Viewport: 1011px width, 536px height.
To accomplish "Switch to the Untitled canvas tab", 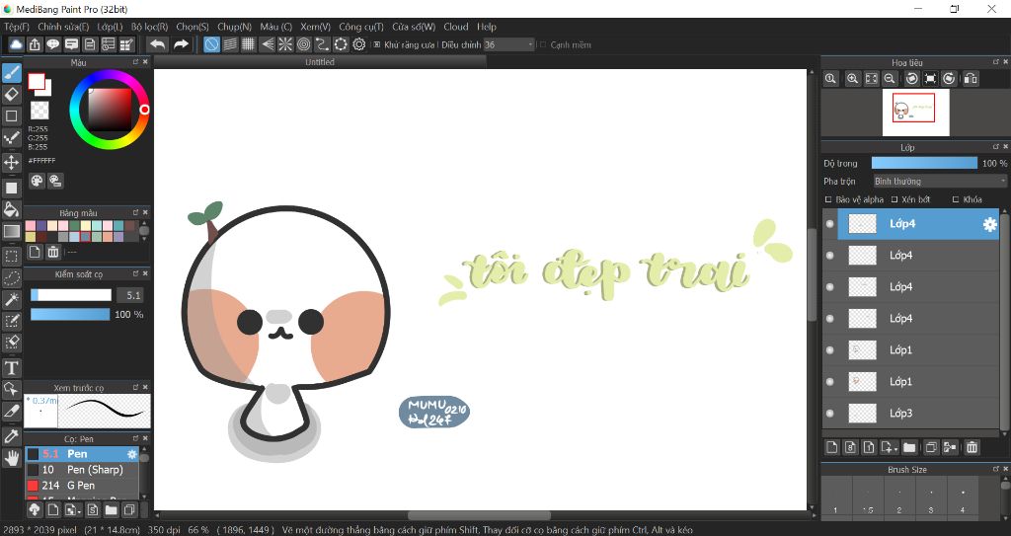I will click(x=319, y=62).
